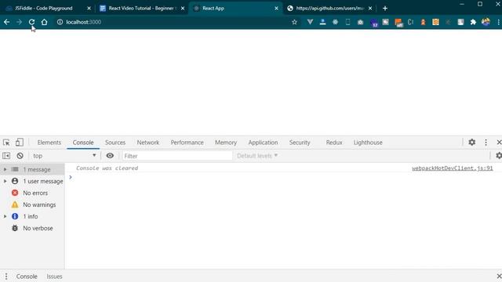Open the Performance panel
Image resolution: width=502 pixels, height=282 pixels.
click(187, 143)
